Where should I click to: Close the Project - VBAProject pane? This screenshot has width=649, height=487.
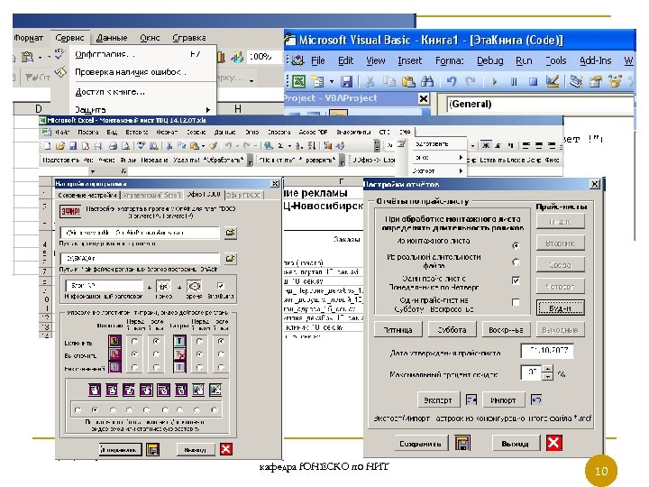click(x=424, y=98)
